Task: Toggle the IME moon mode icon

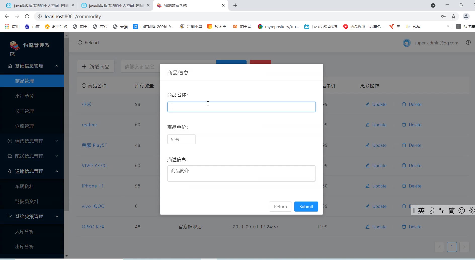Action: coord(431,210)
